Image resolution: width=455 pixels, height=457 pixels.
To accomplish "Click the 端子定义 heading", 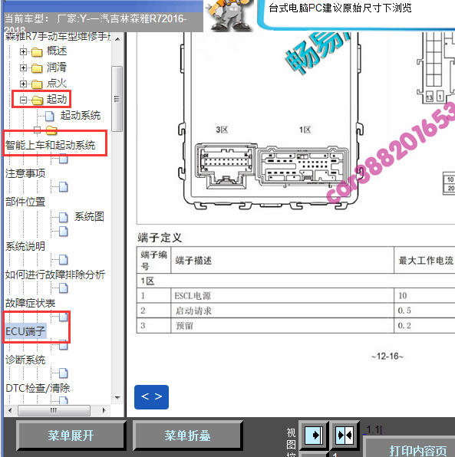I will (160, 238).
